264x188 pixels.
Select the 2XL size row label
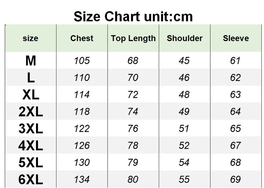point(31,112)
